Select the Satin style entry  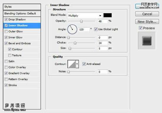[x=11, y=61]
